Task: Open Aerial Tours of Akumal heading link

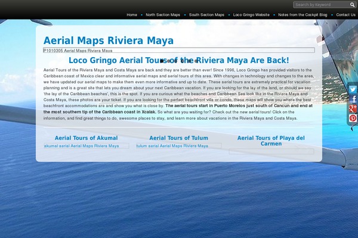Action: click(x=86, y=138)
